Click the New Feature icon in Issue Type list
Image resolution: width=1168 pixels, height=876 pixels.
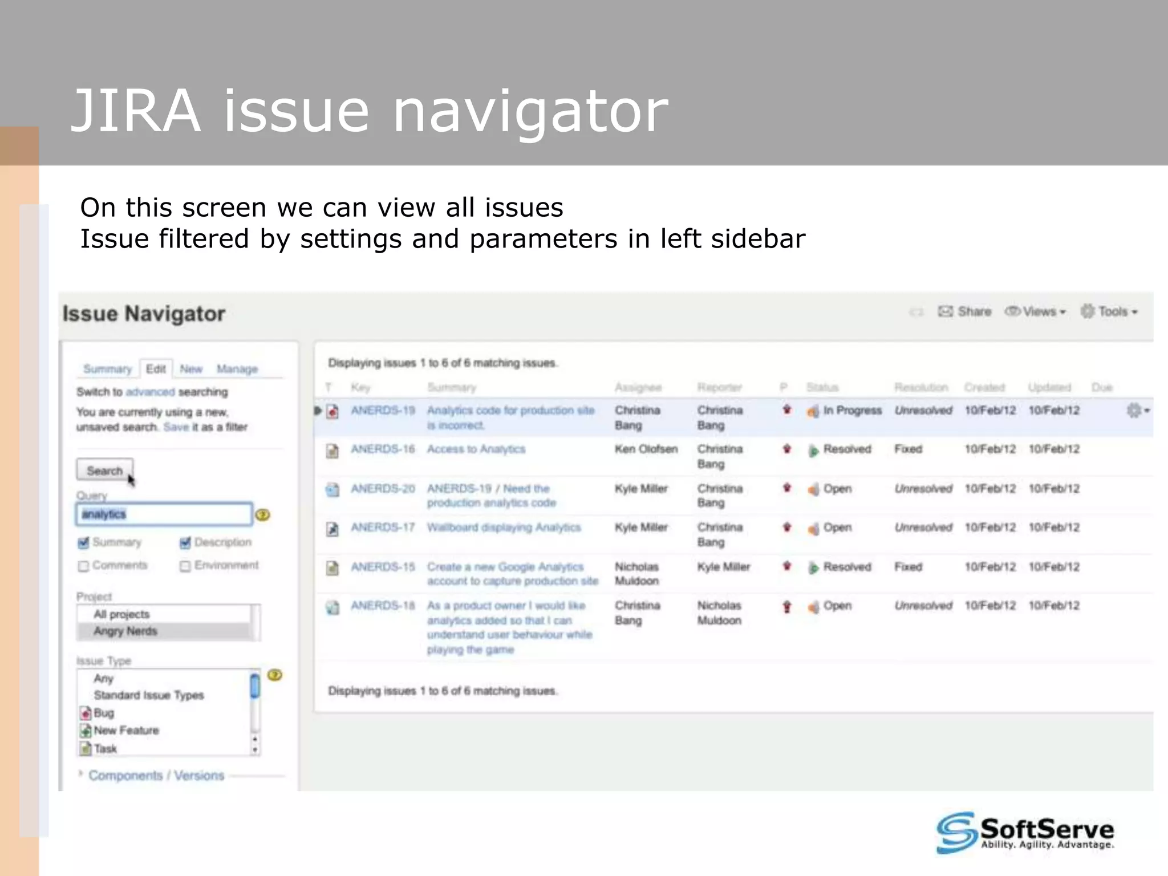86,731
